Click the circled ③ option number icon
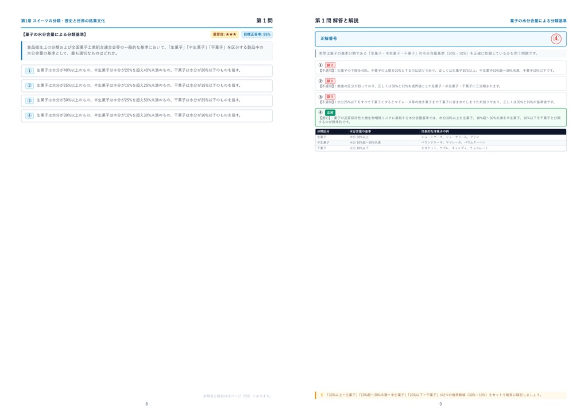This screenshot has height=416, width=588. (30, 101)
